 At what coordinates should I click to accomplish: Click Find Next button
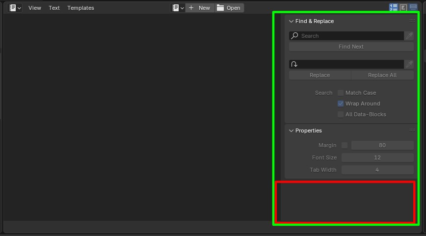[351, 47]
